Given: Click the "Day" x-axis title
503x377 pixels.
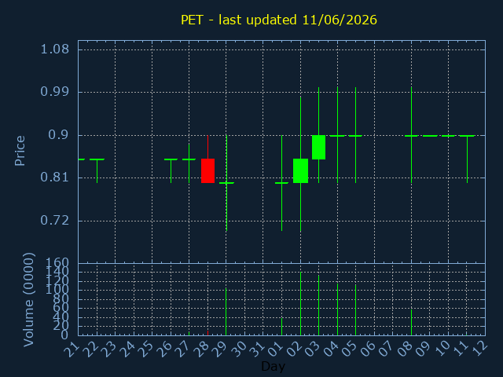Looking at the screenshot, I should point(273,366).
